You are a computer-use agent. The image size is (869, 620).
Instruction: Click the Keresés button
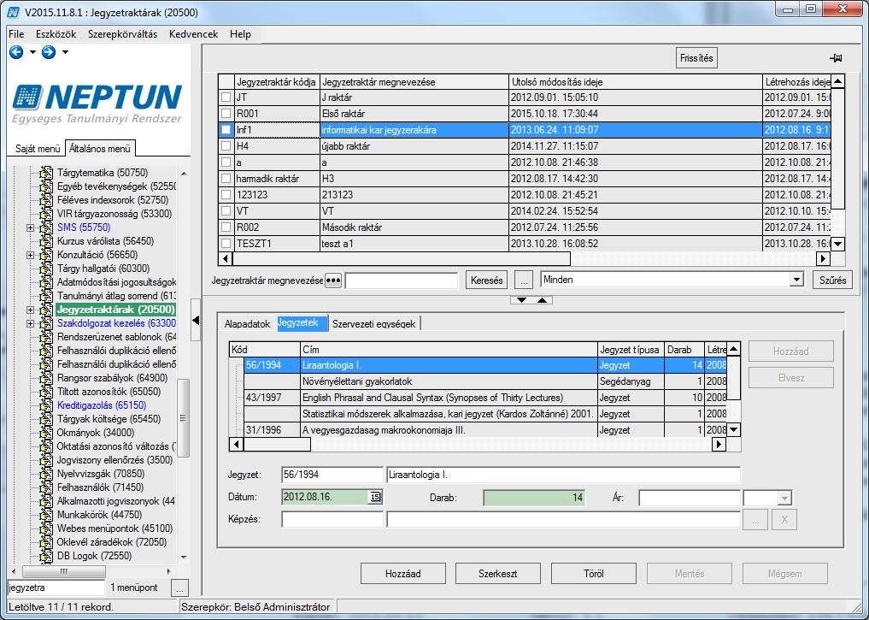[x=486, y=280]
